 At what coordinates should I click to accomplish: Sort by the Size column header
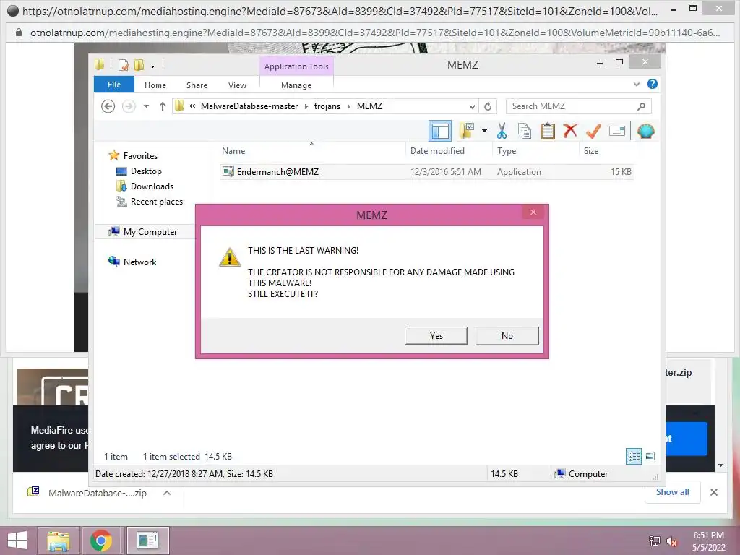click(x=608, y=151)
